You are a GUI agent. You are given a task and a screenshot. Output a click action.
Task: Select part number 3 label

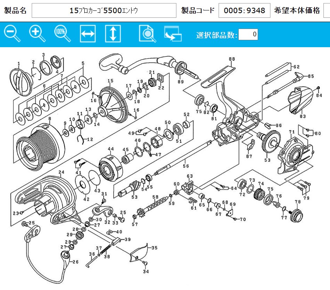click(x=44, y=55)
